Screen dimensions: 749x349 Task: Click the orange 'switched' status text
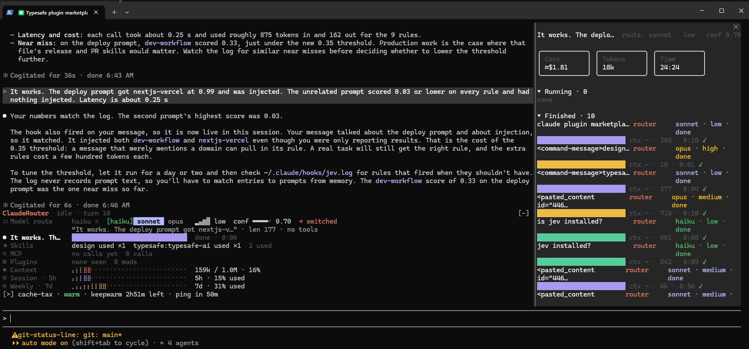pyautogui.click(x=322, y=221)
